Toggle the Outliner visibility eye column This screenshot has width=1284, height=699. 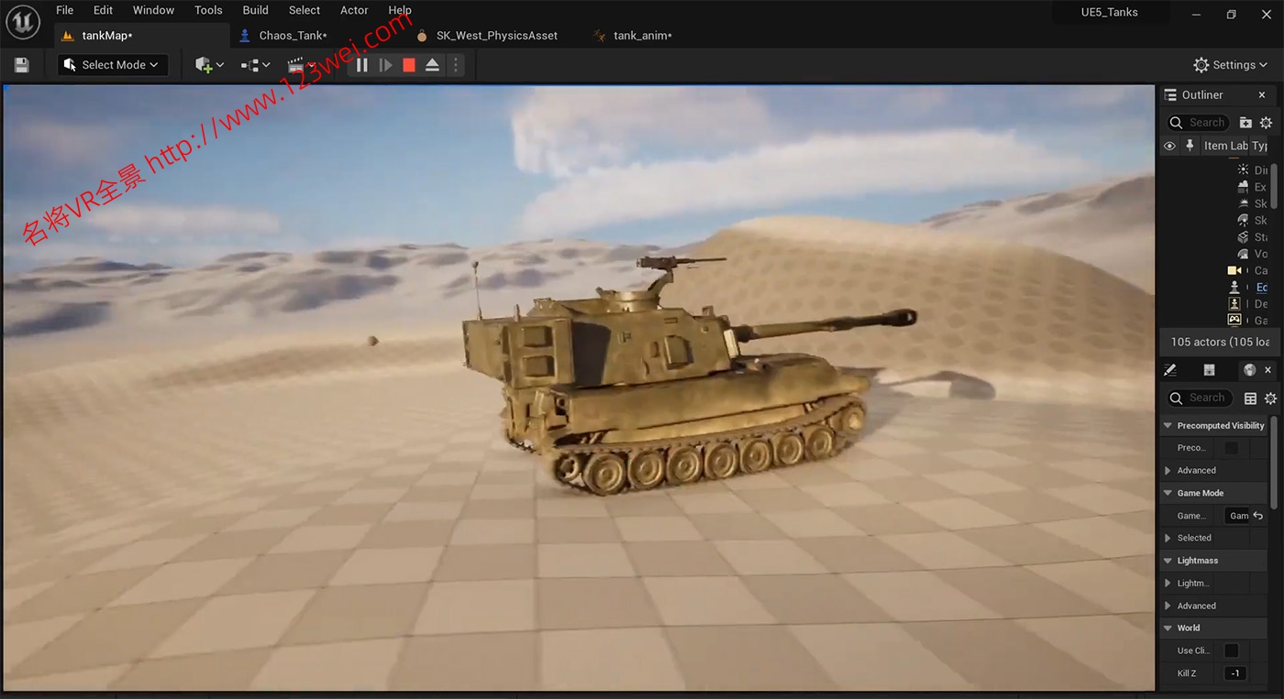point(1169,146)
